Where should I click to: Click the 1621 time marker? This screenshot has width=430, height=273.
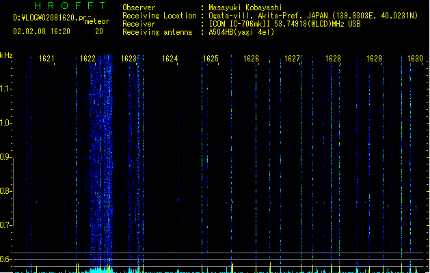(x=46, y=59)
